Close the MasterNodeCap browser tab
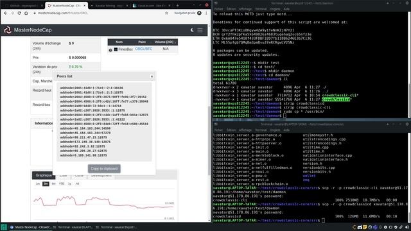411x231 pixels. click(84, 6)
